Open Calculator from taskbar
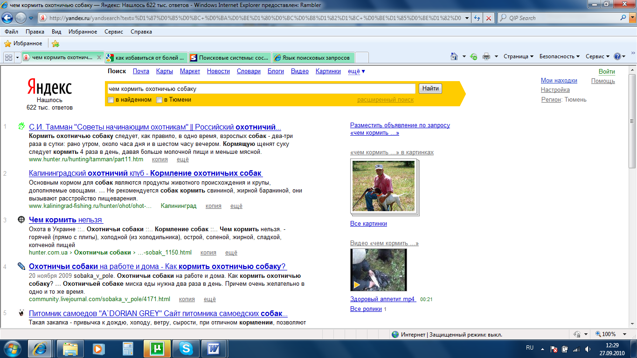The width and height of the screenshot is (637, 358). (127, 349)
